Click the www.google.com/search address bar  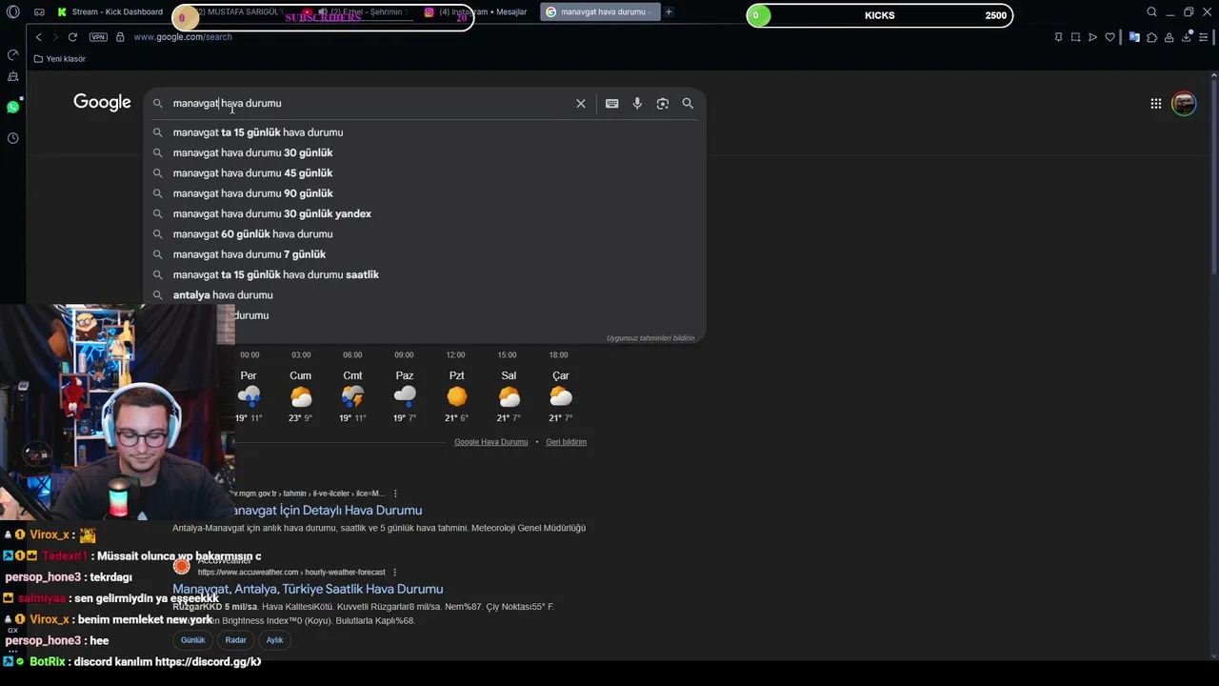click(182, 37)
